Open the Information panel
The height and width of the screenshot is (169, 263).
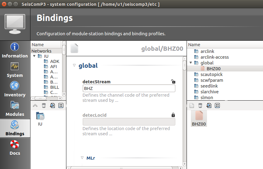[x=15, y=50]
